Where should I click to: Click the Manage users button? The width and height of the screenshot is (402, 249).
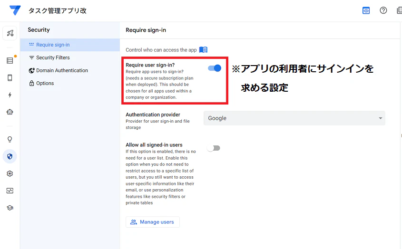point(153,222)
